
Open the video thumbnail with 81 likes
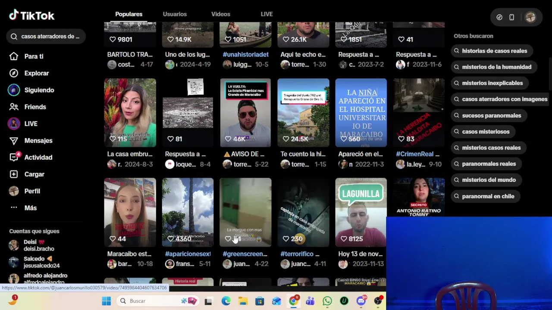coord(188,113)
